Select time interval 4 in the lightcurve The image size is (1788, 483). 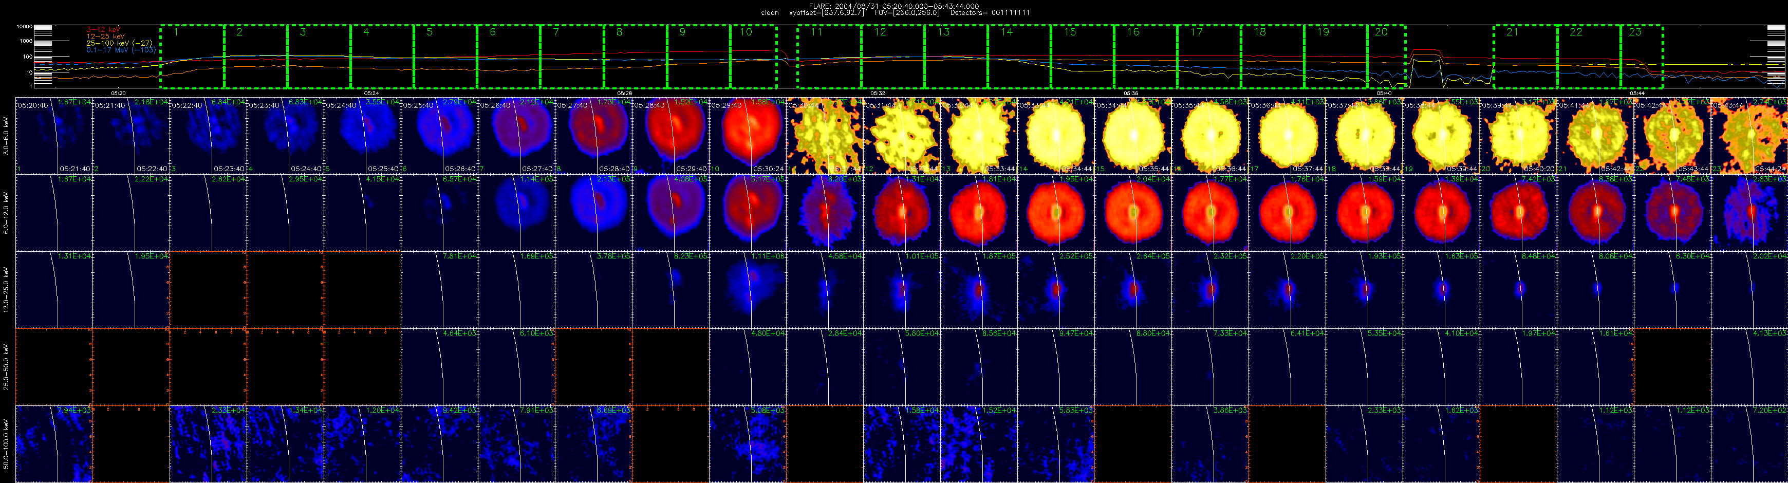382,57
